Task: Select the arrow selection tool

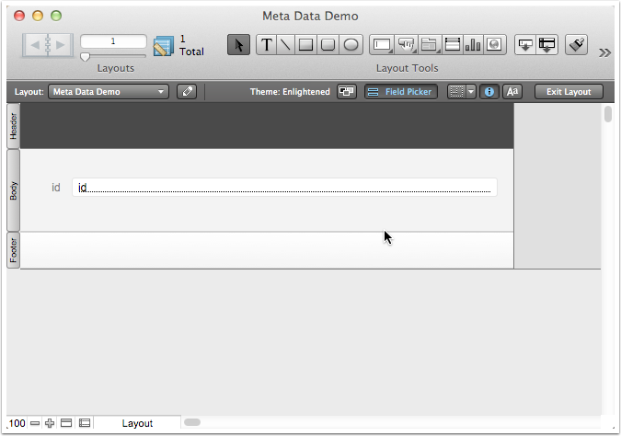Action: click(x=238, y=45)
